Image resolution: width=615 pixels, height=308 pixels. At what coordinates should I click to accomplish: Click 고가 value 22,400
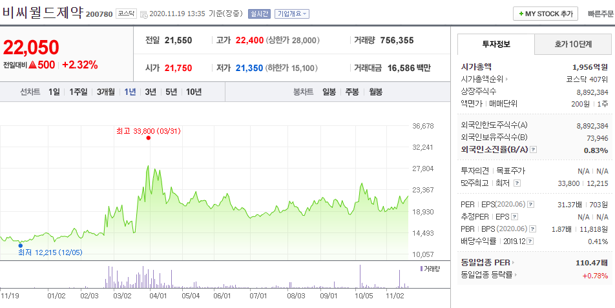pos(250,41)
